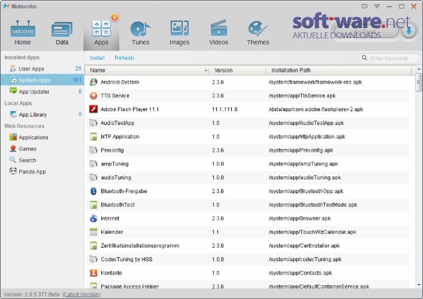Open the feedback speech bubble icon in title bar

pyautogui.click(x=364, y=6)
